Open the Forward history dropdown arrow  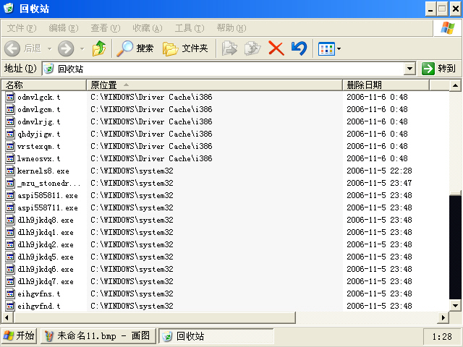pyautogui.click(x=82, y=48)
